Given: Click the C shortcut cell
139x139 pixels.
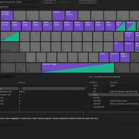Looking at the screenshot, I should pos(19,107).
